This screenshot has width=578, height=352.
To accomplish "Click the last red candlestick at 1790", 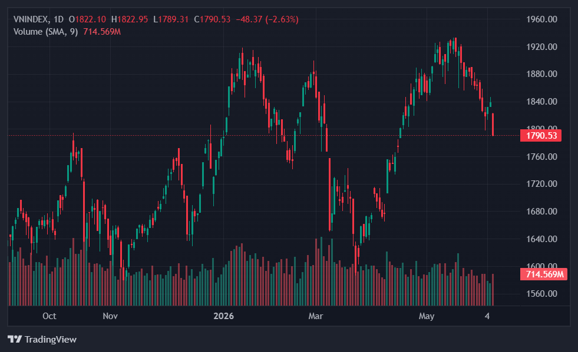I will click(x=493, y=125).
